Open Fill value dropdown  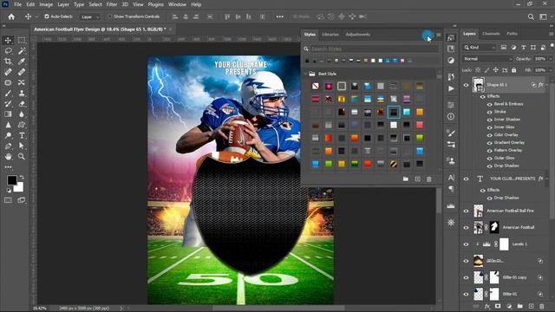(550, 70)
